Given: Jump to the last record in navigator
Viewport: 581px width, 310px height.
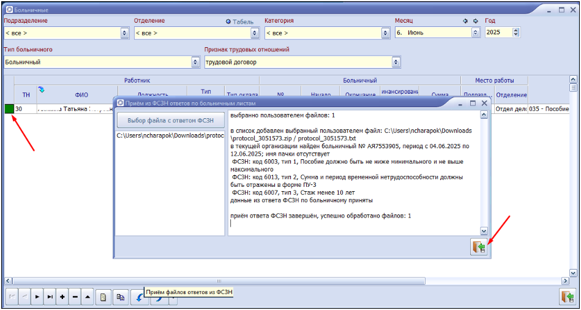Looking at the screenshot, I should click(50, 297).
